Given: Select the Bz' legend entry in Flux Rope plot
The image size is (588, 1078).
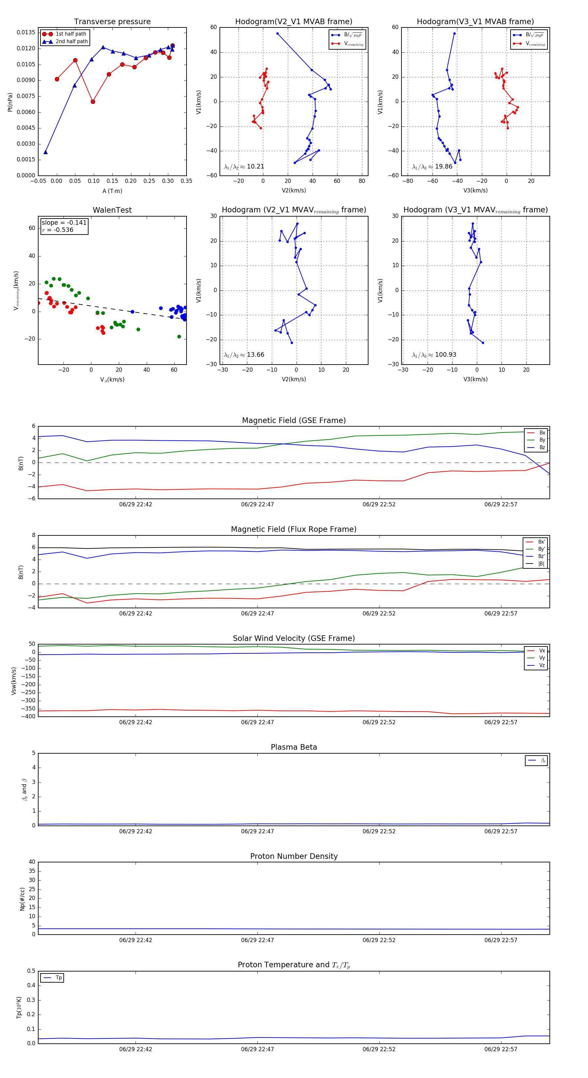Looking at the screenshot, I should (535, 557).
